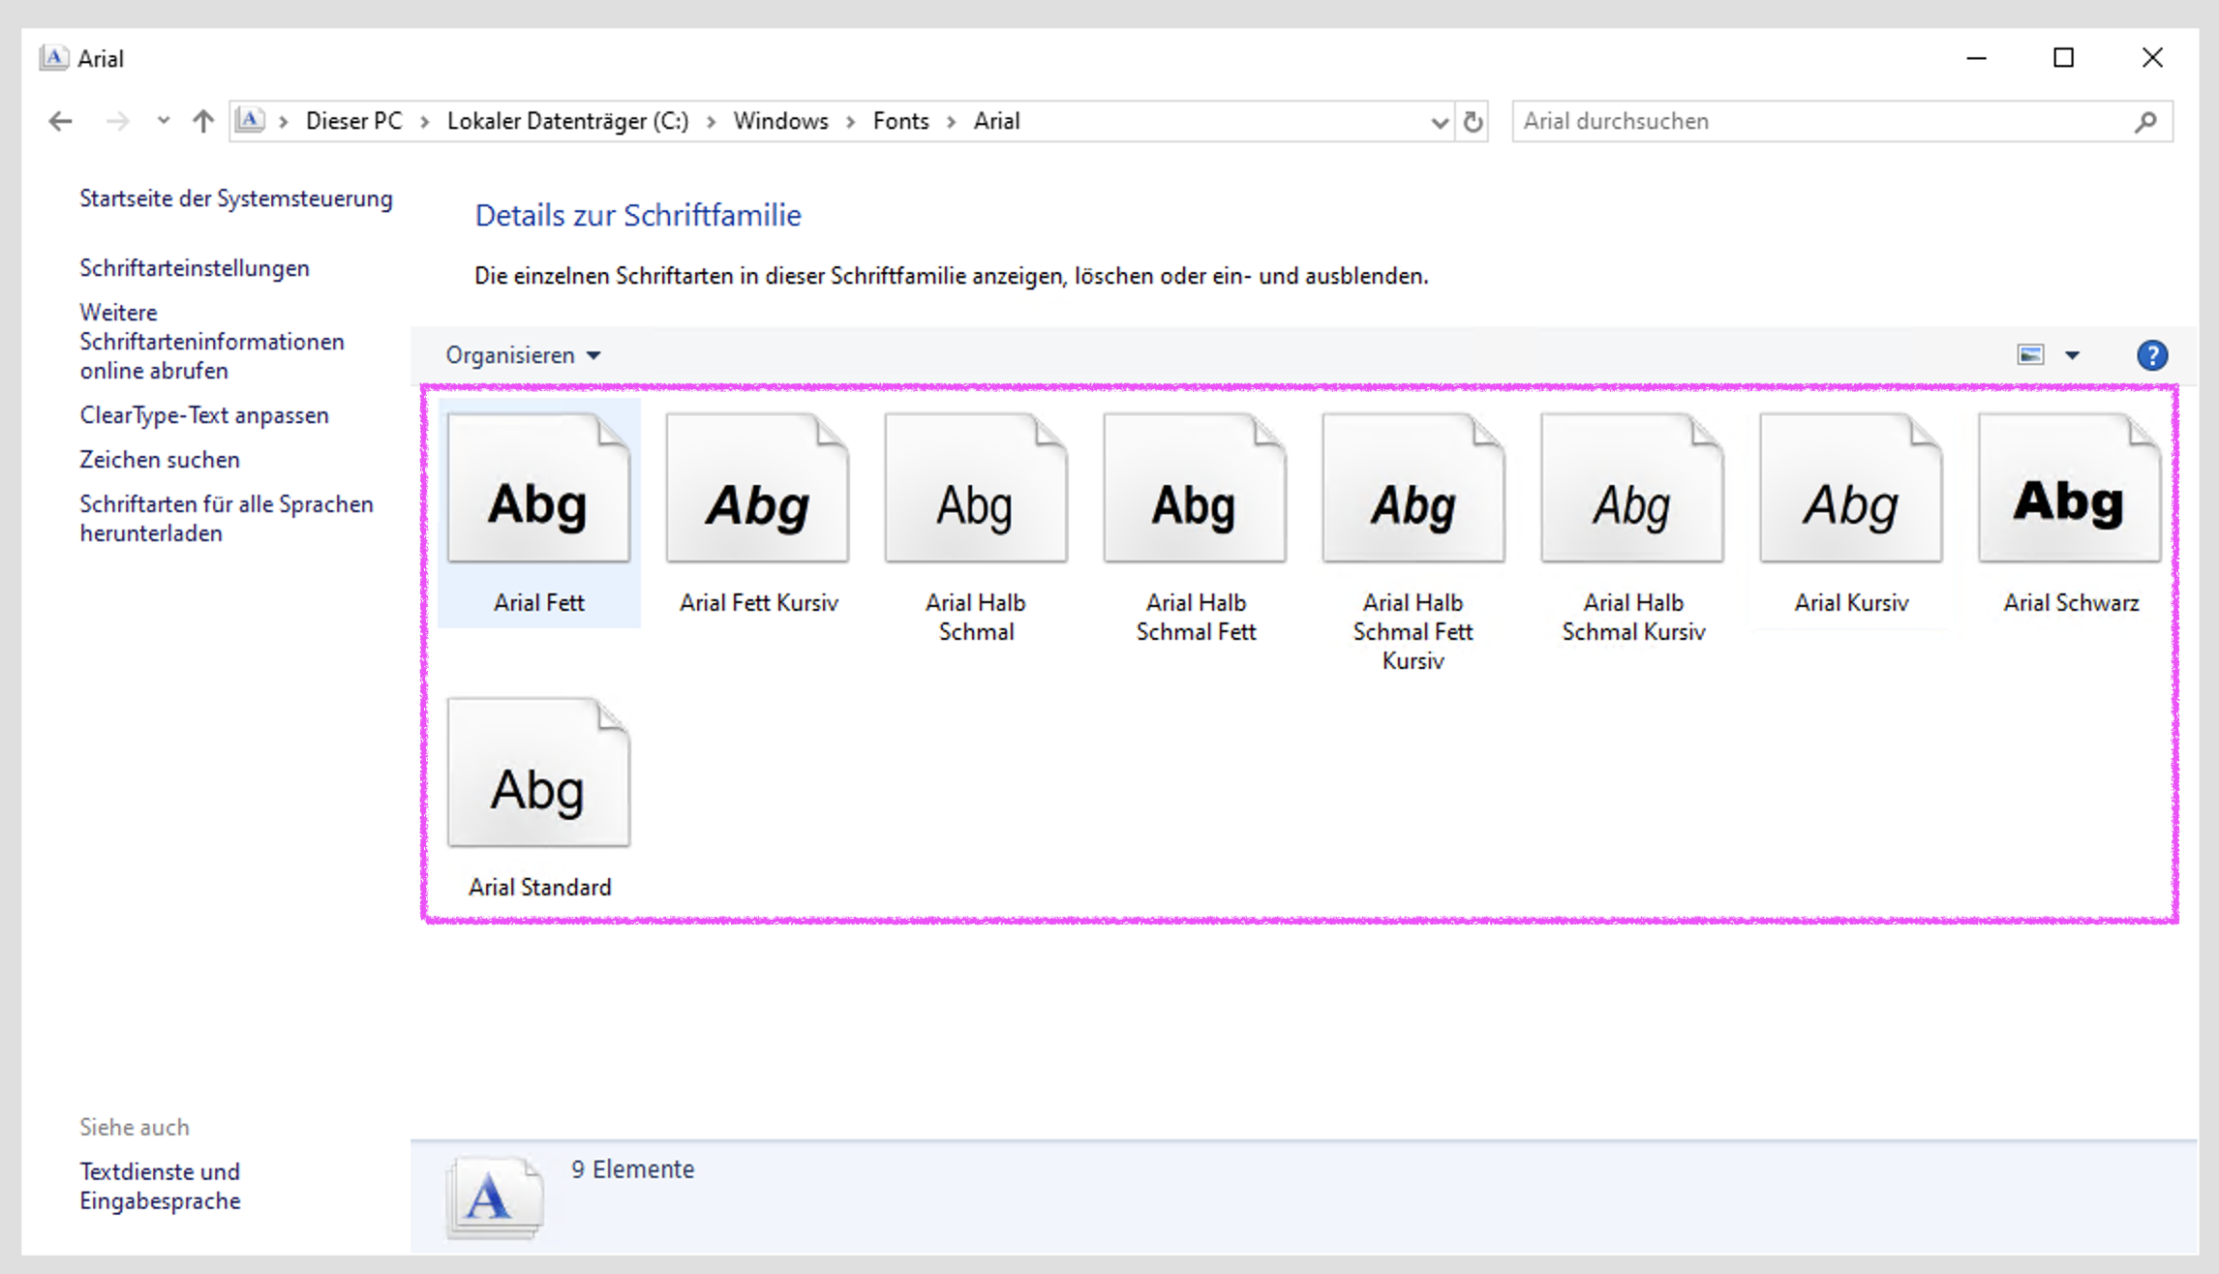
Task: Click the 9 Elemente status text
Action: coord(632,1169)
